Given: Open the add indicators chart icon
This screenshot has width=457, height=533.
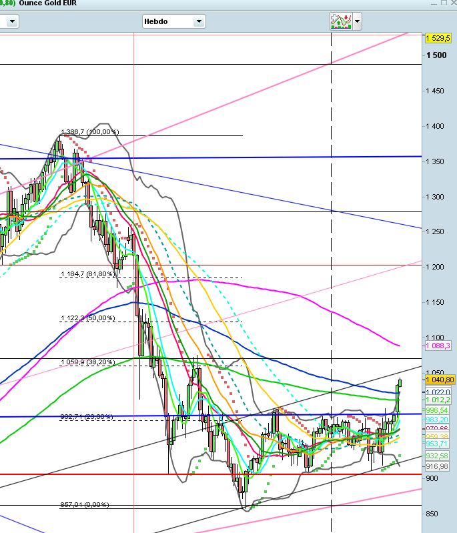Looking at the screenshot, I should 341,21.
